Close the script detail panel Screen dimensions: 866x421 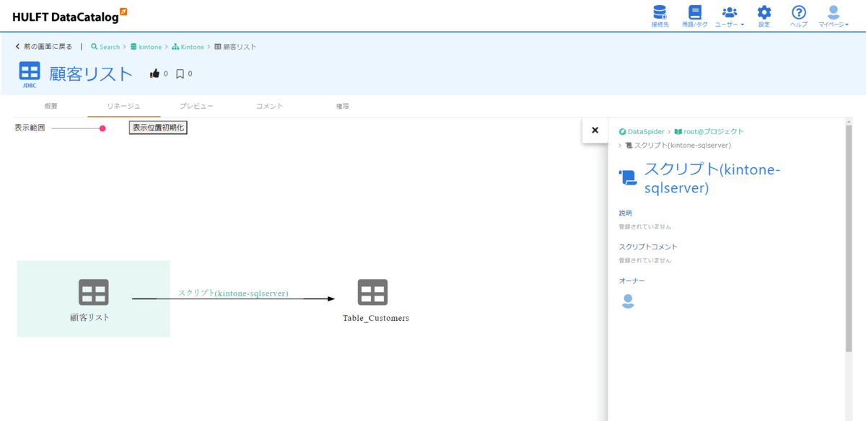pos(595,130)
